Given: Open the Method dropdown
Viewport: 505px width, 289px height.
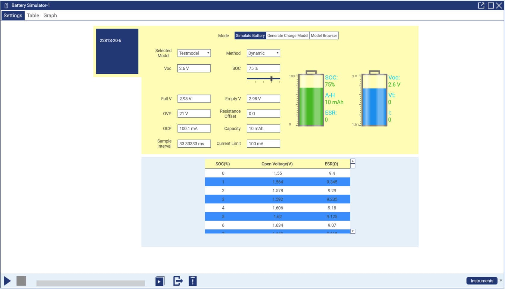Looking at the screenshot, I should 277,53.
